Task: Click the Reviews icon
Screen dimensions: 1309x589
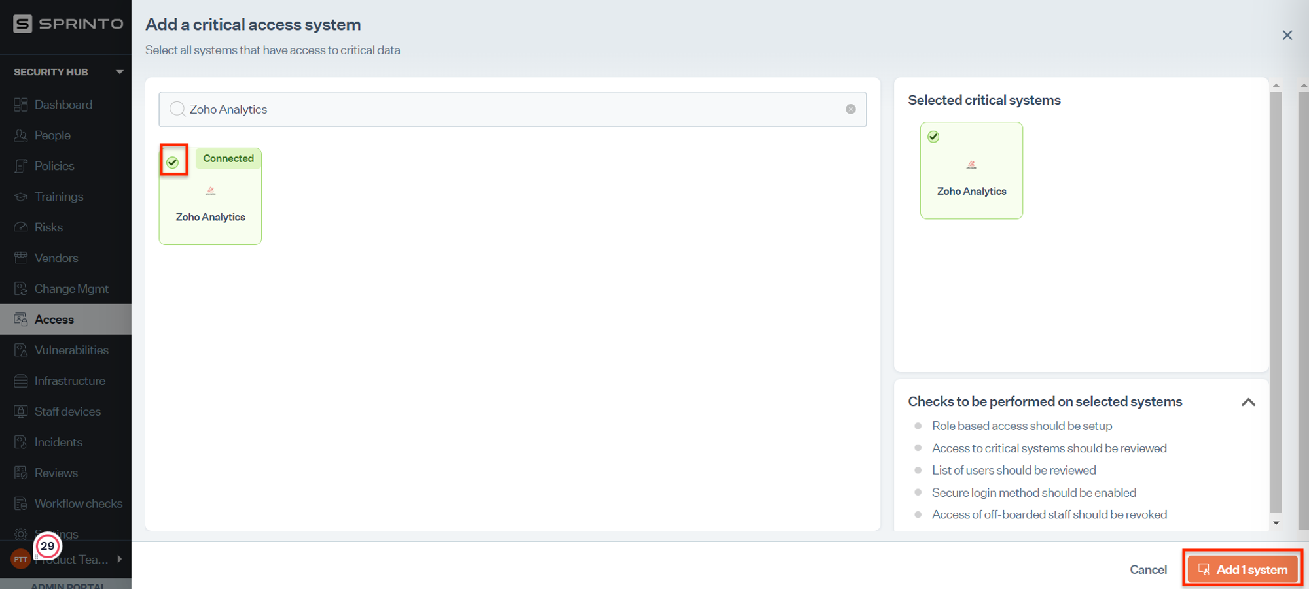Action: tap(21, 473)
